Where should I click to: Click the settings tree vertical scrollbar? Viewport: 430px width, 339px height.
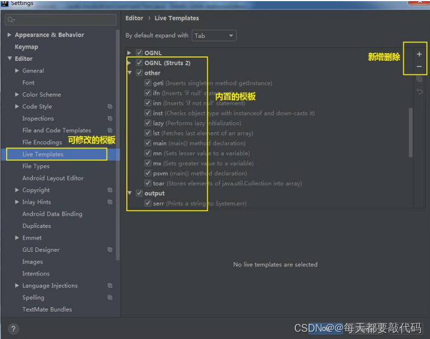point(118,145)
